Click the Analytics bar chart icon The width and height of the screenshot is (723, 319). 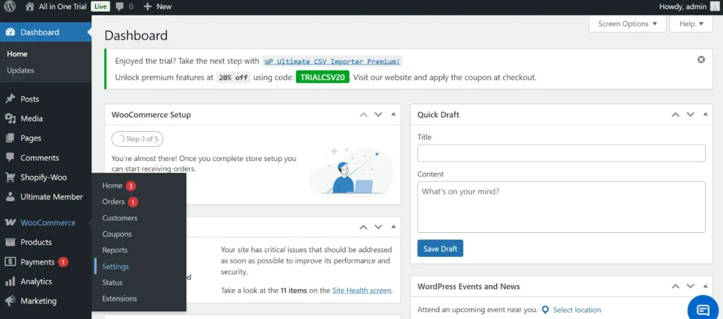[x=10, y=282]
